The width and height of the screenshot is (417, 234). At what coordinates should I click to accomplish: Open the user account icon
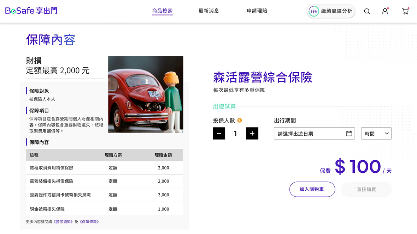click(385, 11)
